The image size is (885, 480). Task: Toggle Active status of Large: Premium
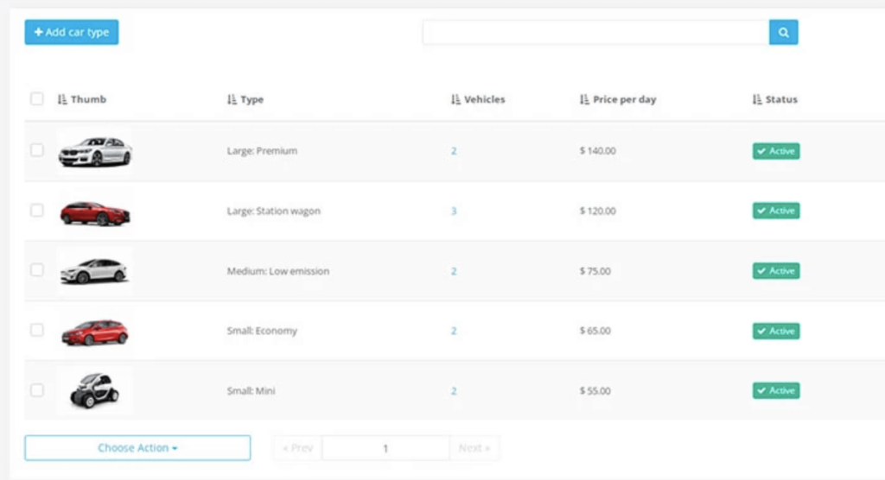click(776, 151)
